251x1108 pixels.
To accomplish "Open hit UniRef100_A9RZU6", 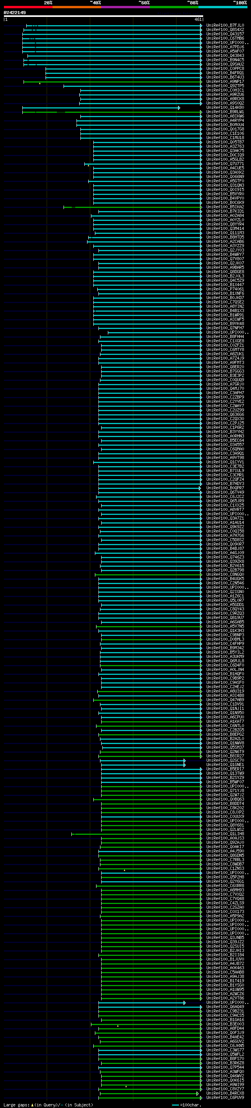I will [225, 95].
